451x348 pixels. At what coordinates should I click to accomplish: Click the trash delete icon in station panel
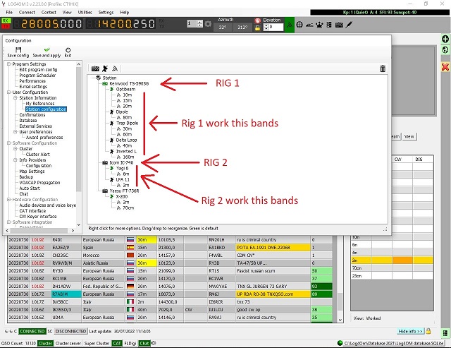click(383, 68)
